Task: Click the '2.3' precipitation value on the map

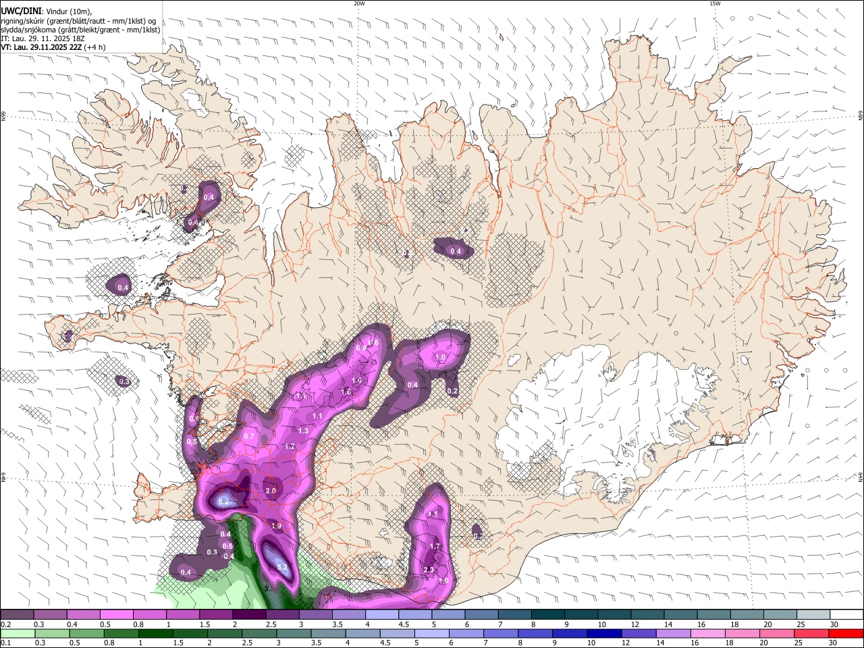Action: click(x=429, y=570)
